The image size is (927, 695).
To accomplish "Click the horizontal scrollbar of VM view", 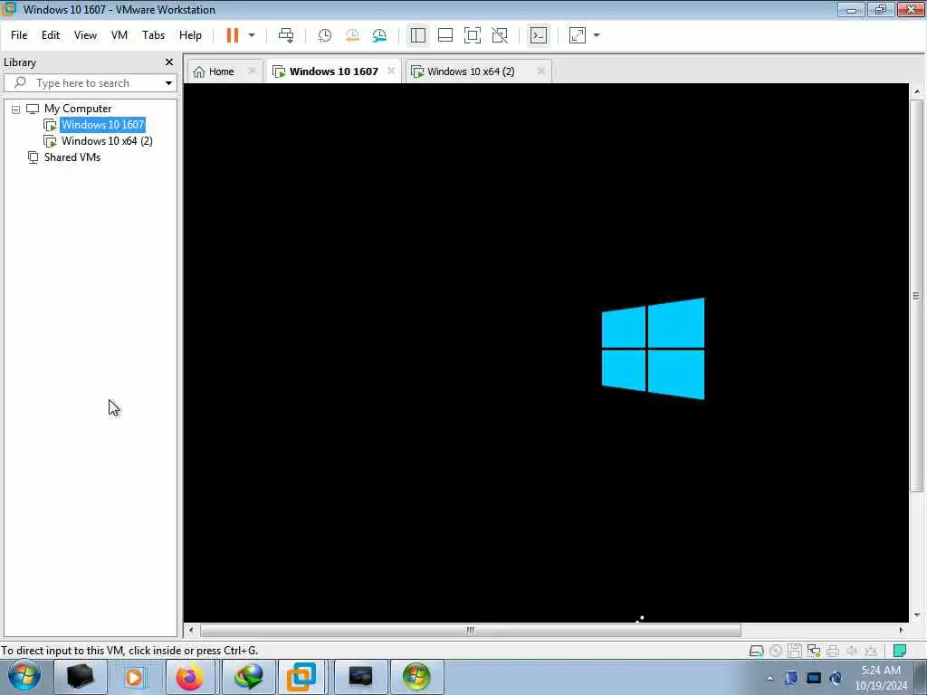I will [470, 630].
